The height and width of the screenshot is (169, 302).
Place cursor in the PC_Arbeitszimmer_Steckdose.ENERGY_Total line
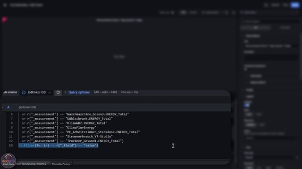81,132
